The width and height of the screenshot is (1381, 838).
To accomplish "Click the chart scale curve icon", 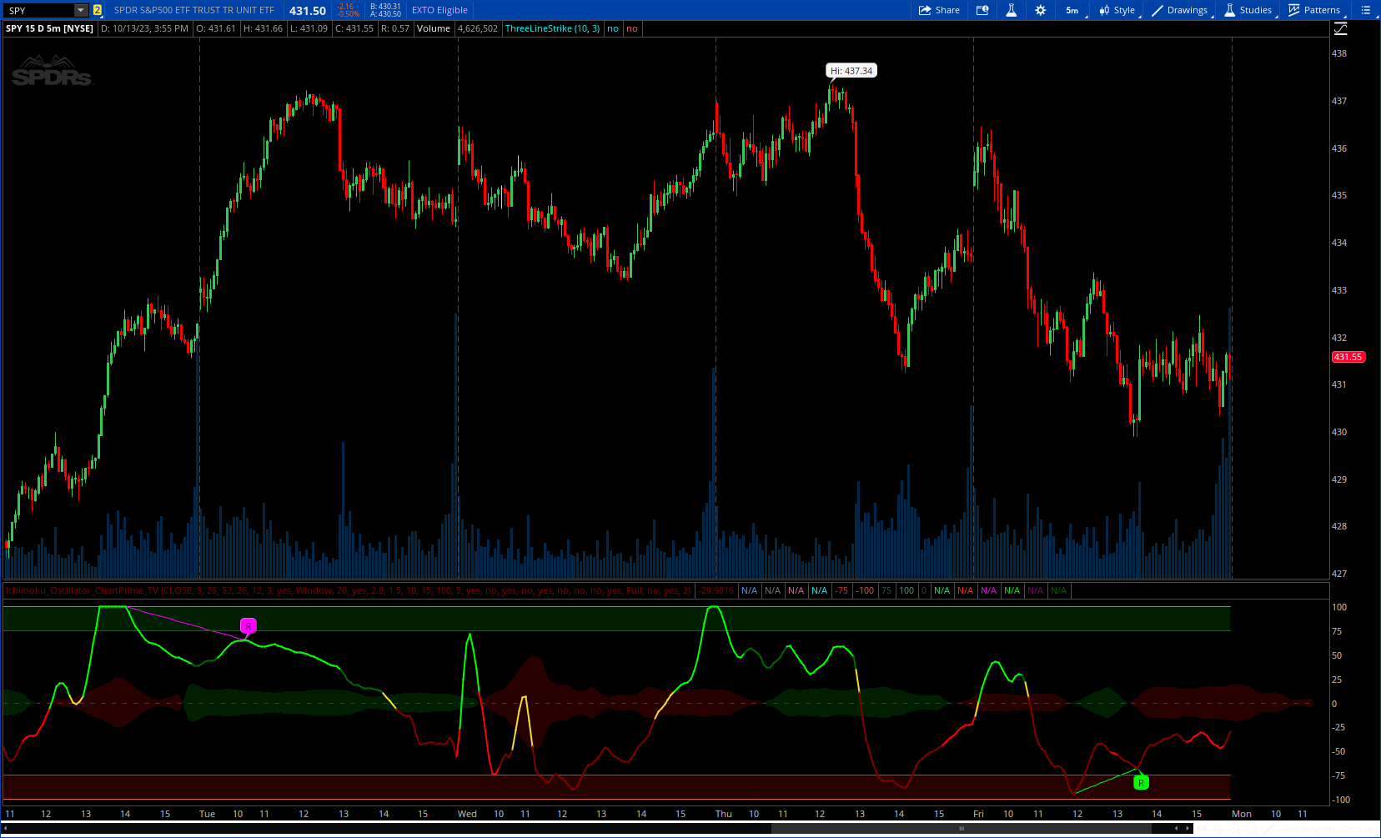I will tap(1340, 28).
